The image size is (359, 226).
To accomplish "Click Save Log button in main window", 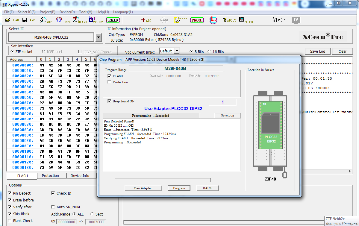I will click(x=318, y=51).
